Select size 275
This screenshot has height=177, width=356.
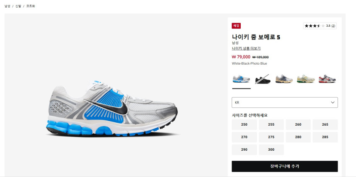[271, 137]
